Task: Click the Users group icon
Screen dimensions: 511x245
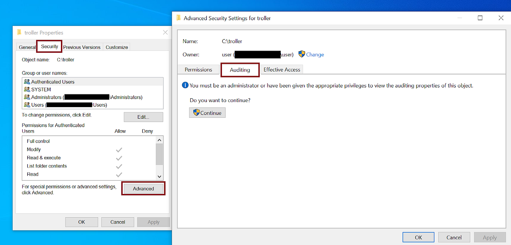Action: pyautogui.click(x=26, y=105)
